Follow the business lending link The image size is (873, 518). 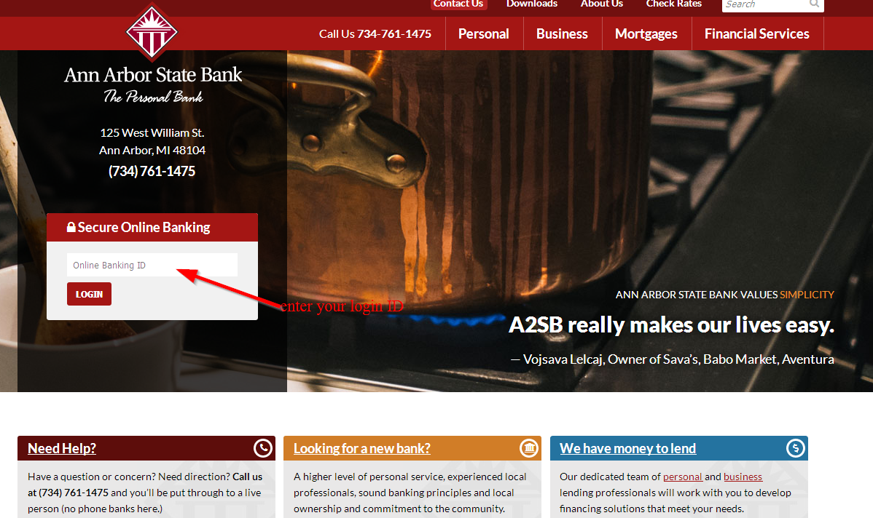(x=743, y=477)
